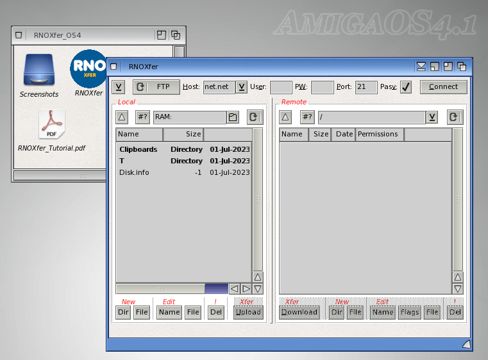The image size is (488, 360).
Task: Expand the Host address dropdown
Action: 241,87
